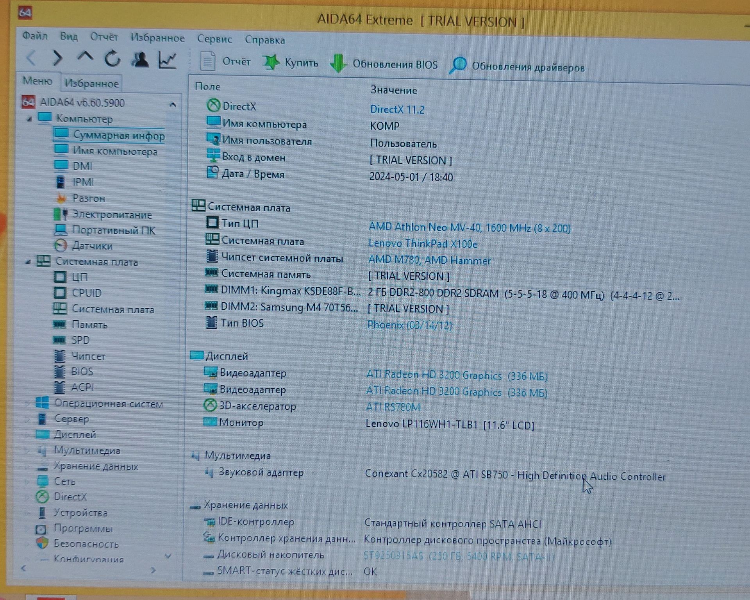
Task: Click the tree scrollbar down arrow
Action: tap(168, 555)
